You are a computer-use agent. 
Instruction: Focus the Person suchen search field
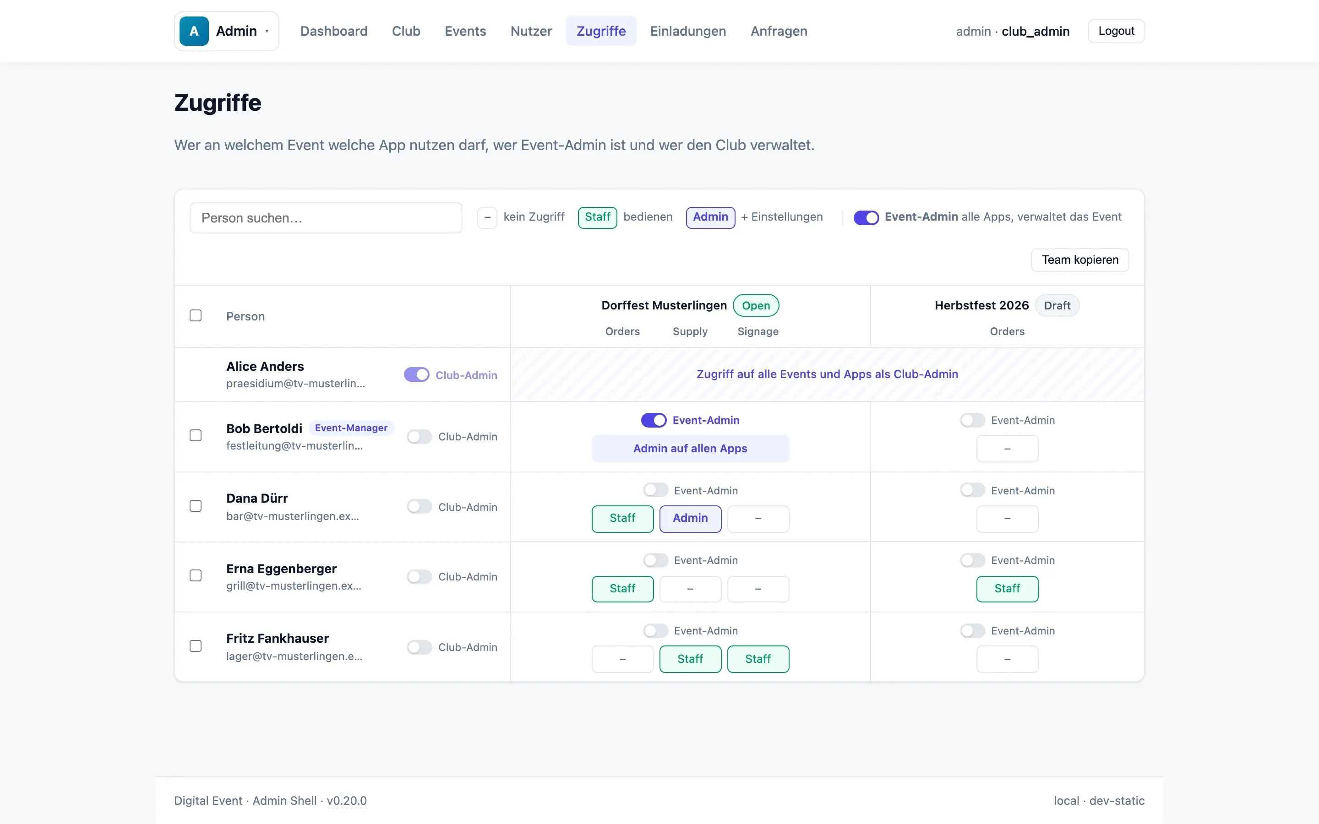coord(326,218)
